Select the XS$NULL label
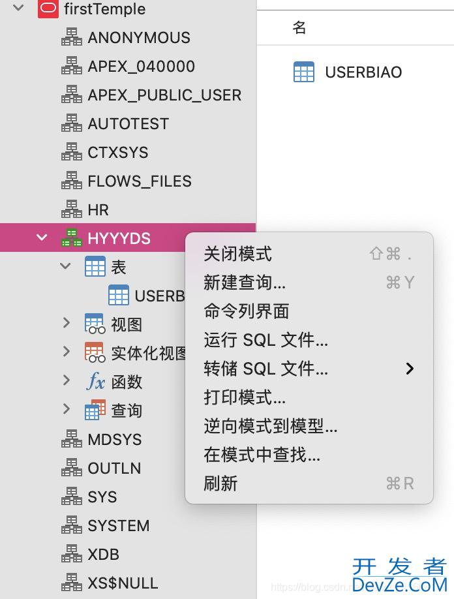 pos(123,583)
